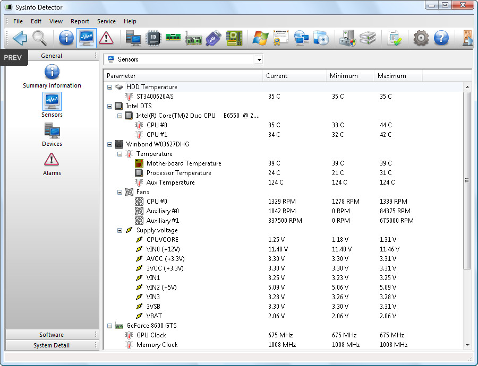
Task: Select the Motherboard Temperature row
Action: tap(284, 163)
